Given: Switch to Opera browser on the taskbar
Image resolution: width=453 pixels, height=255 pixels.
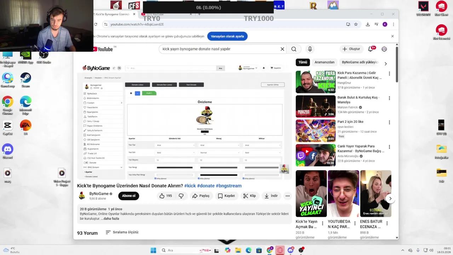Looking at the screenshot, I should [280, 250].
